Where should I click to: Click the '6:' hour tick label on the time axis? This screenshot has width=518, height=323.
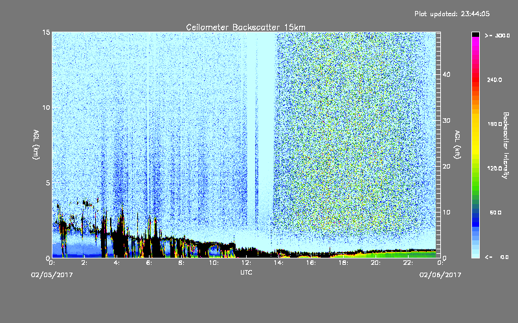pyautogui.click(x=149, y=263)
